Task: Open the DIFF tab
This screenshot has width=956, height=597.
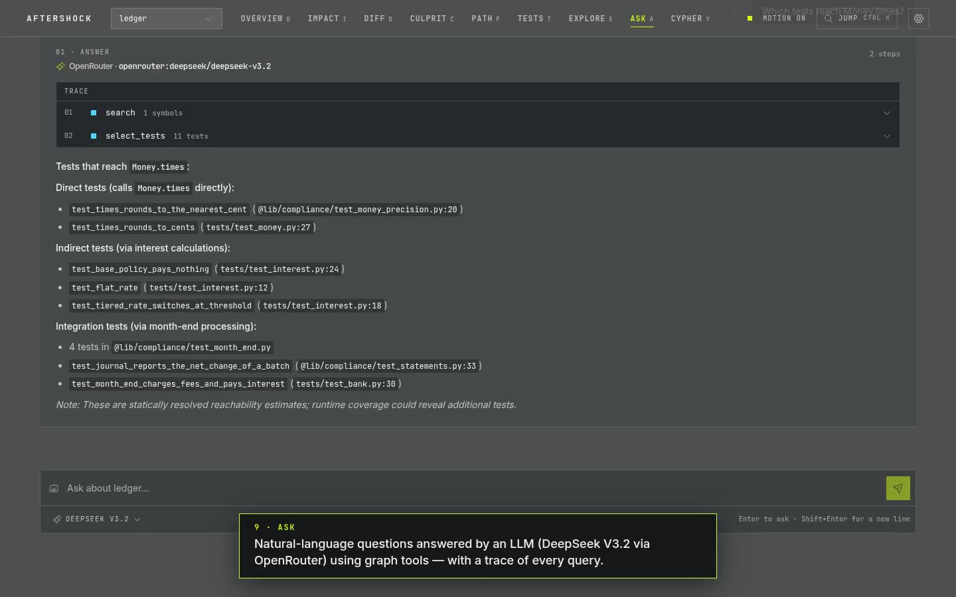Action: pyautogui.click(x=378, y=19)
